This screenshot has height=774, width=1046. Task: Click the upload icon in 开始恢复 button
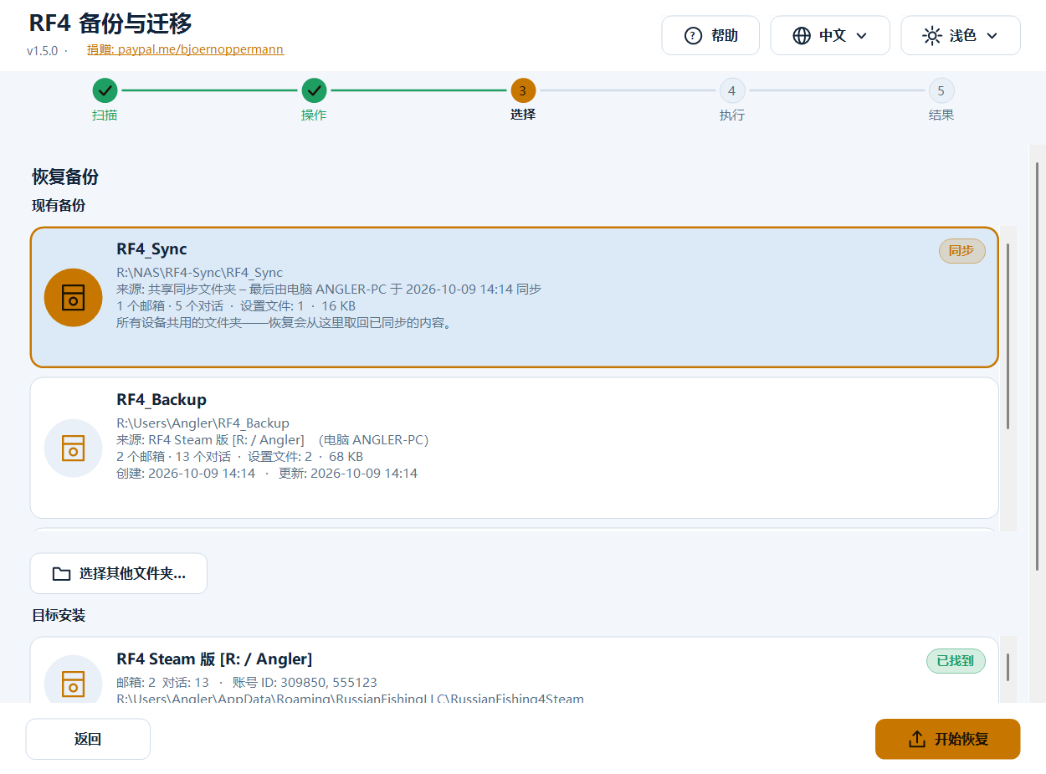(917, 740)
